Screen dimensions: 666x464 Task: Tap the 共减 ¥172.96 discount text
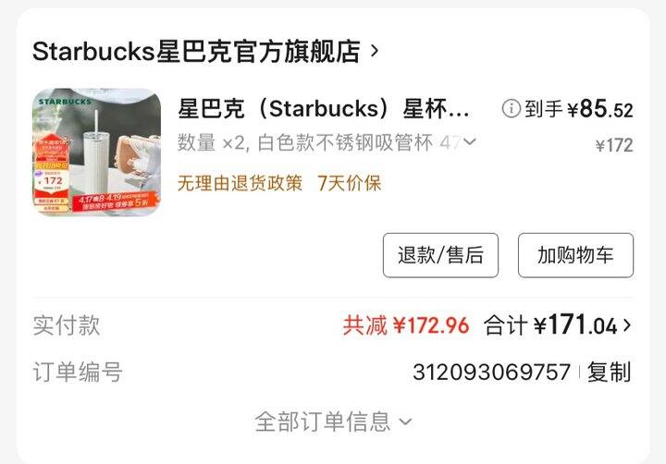coord(406,325)
